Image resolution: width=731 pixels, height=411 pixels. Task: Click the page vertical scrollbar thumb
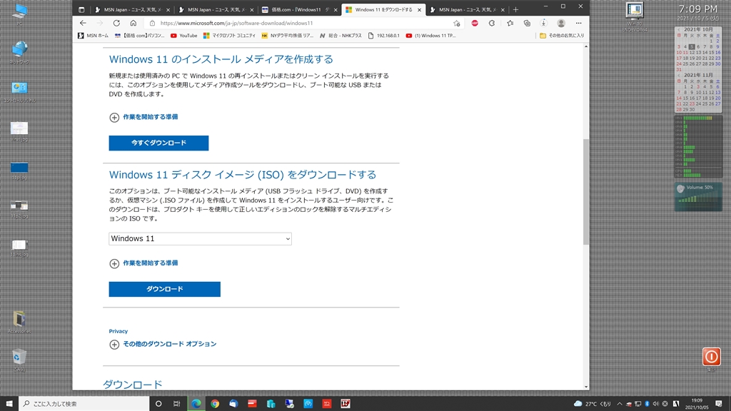pos(586,191)
